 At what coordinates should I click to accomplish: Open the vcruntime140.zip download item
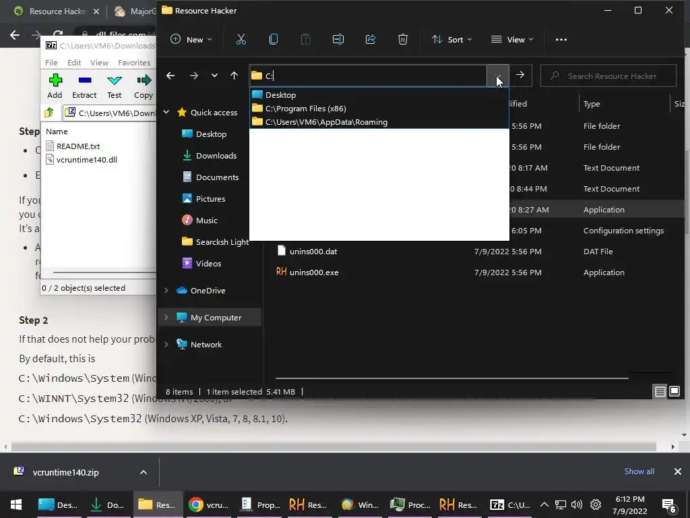point(66,472)
